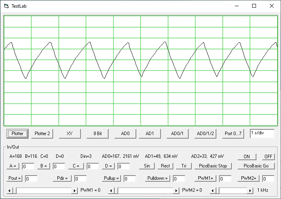Click the Pout value input field

pos(31,179)
